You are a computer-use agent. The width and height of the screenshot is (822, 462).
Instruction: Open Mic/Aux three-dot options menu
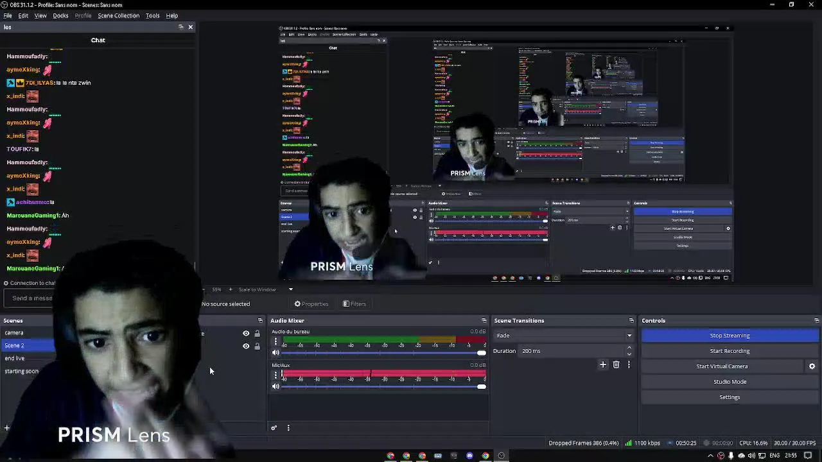276,375
